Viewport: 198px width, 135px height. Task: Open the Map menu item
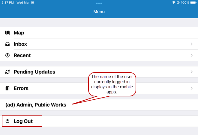point(19,33)
